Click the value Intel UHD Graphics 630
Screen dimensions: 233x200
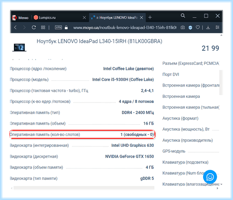132,145
